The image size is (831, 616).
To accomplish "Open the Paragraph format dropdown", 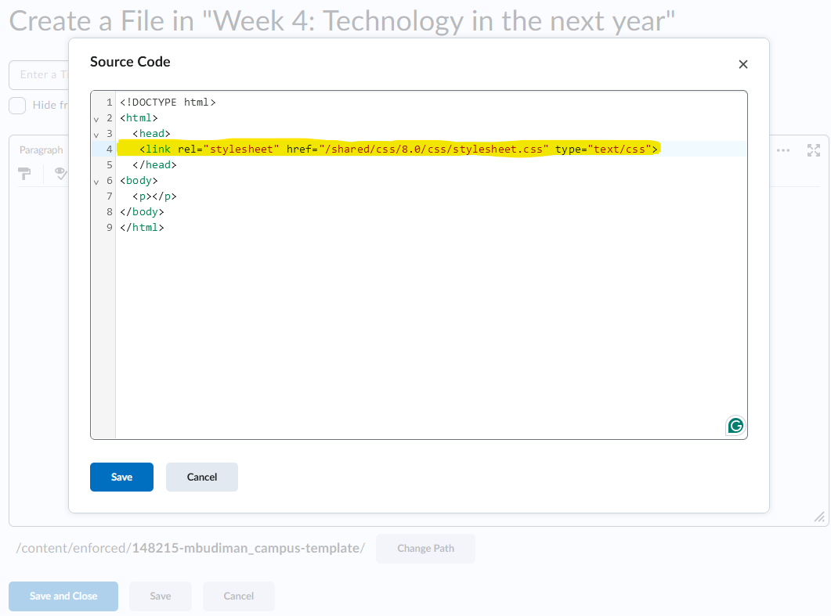I will pos(42,149).
